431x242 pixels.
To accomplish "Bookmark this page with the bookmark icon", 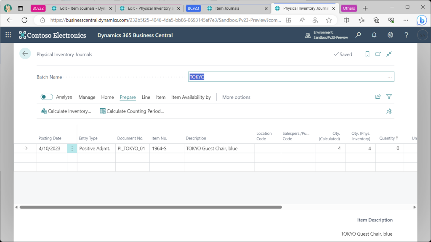I will click(x=367, y=54).
